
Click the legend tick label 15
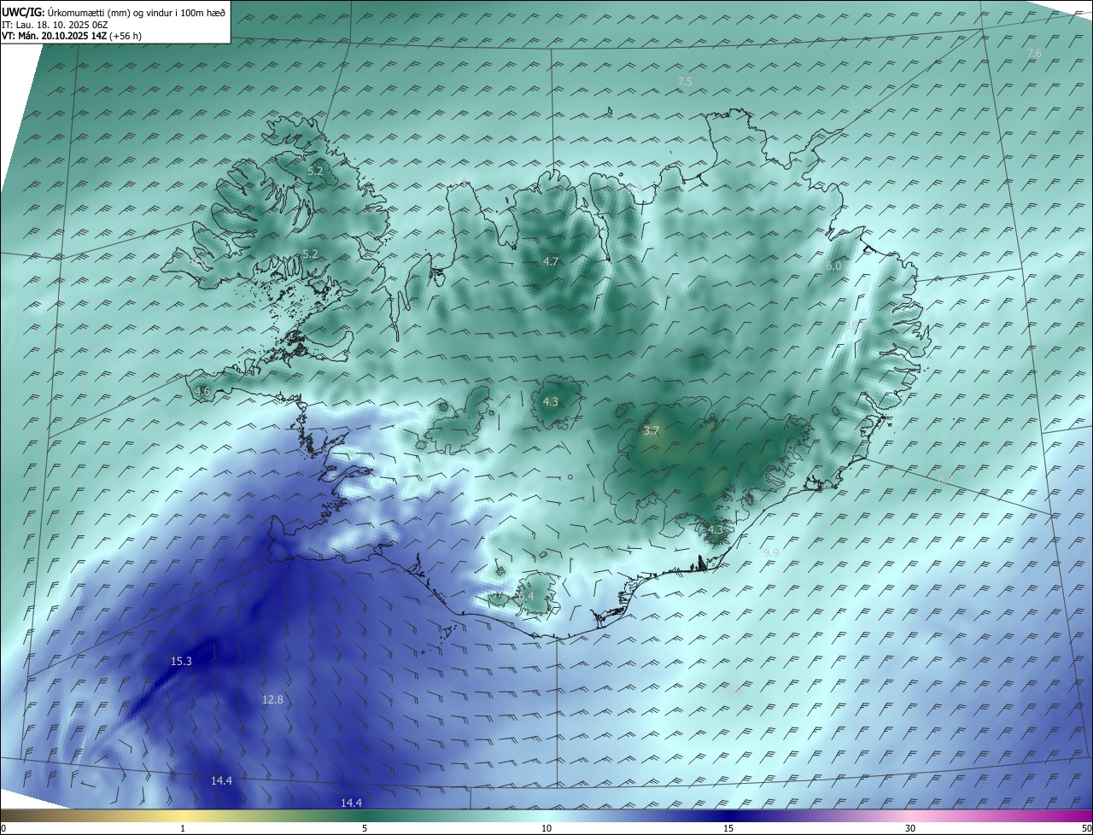728,828
